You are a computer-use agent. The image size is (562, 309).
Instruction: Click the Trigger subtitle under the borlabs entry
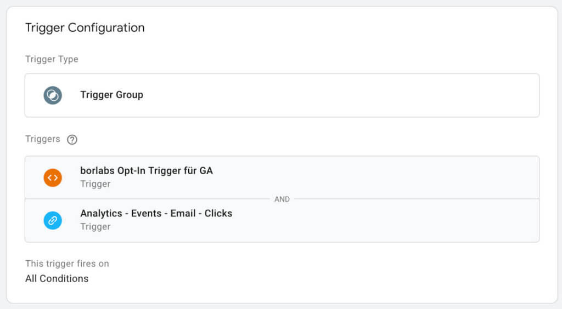coord(95,184)
